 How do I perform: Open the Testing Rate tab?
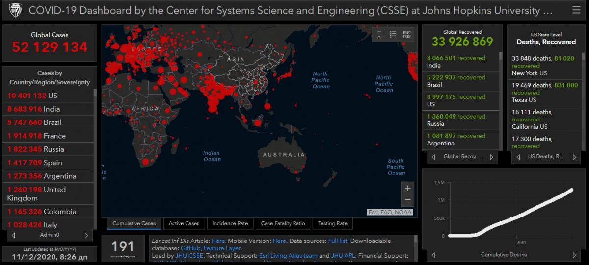[x=332, y=223]
